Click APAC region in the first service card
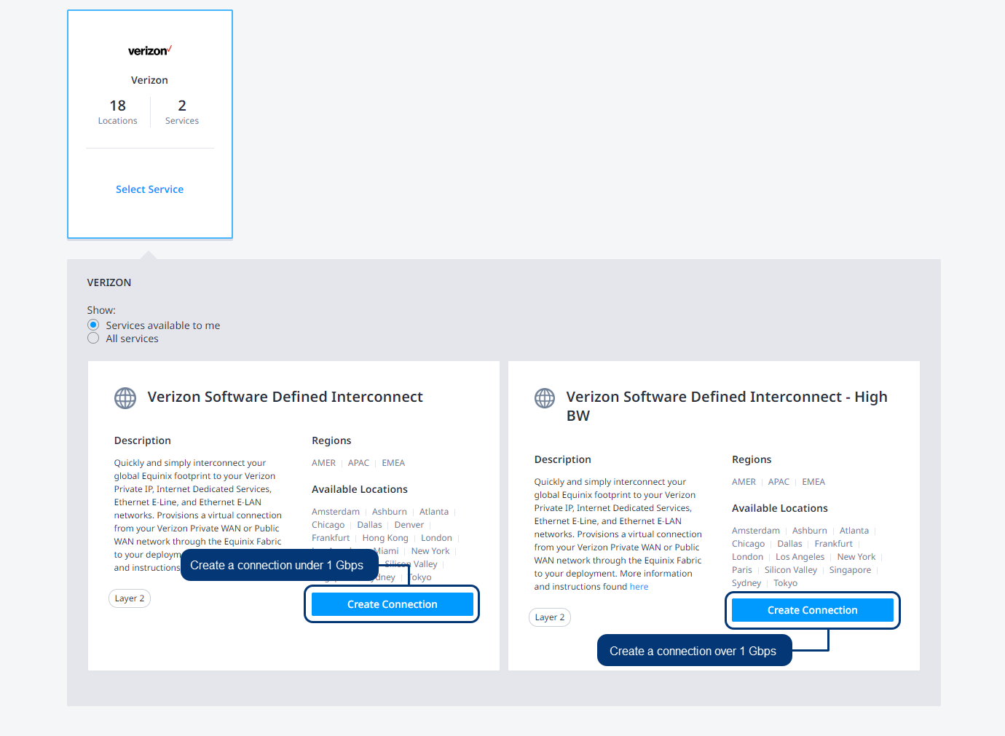Screen dimensions: 1005x736 pos(358,463)
